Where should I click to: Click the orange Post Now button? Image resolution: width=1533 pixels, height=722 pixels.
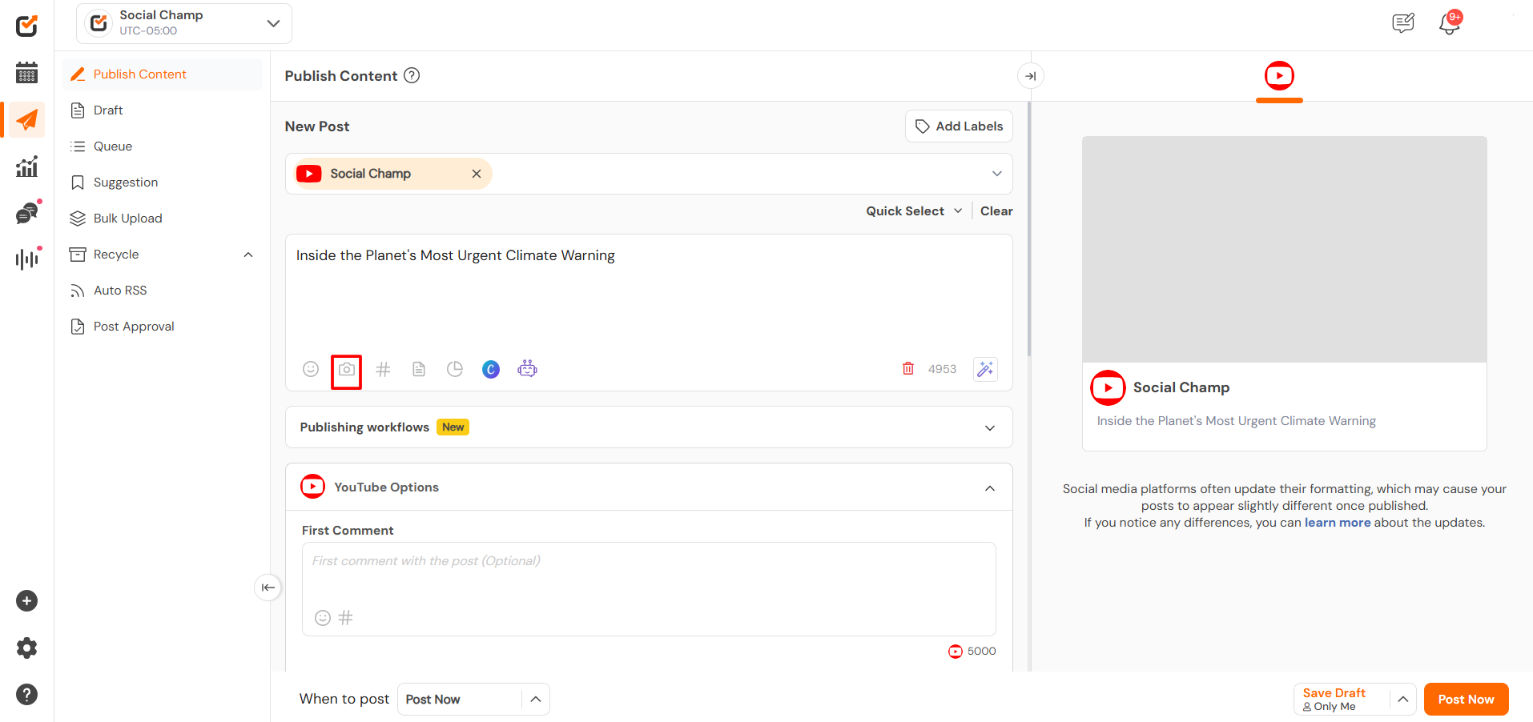1465,700
